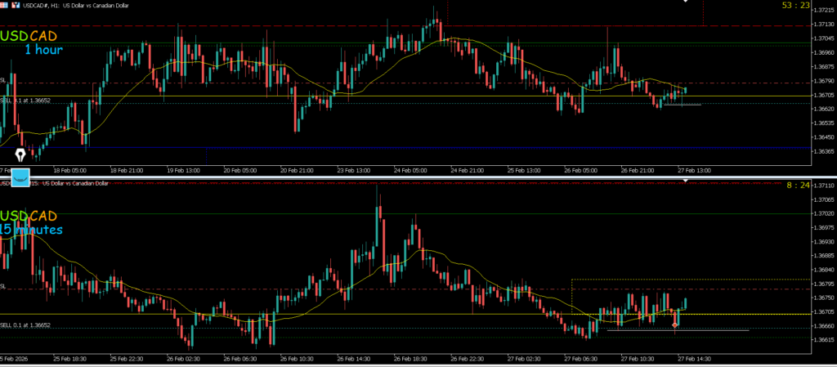Click the one-click trading icon beside USDCAD#, H1
This screenshot has height=367, width=837.
(x=16, y=6)
